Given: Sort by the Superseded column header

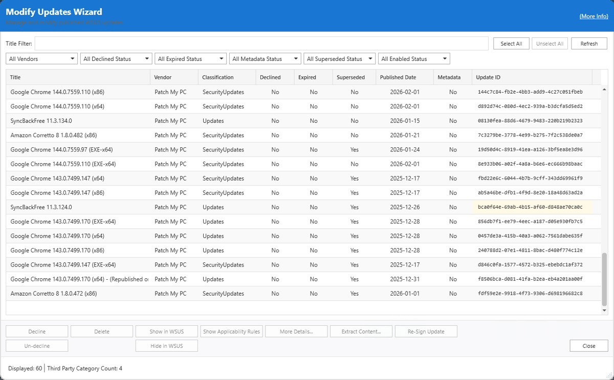Looking at the screenshot, I should pos(354,77).
